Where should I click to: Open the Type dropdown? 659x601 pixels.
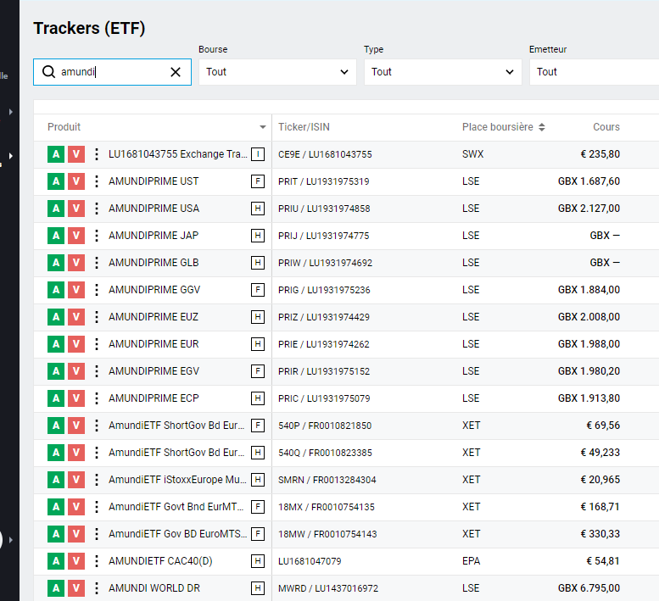pyautogui.click(x=443, y=72)
